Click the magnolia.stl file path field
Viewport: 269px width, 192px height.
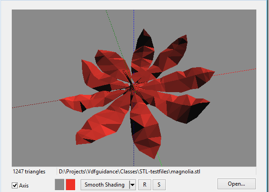tap(156, 172)
